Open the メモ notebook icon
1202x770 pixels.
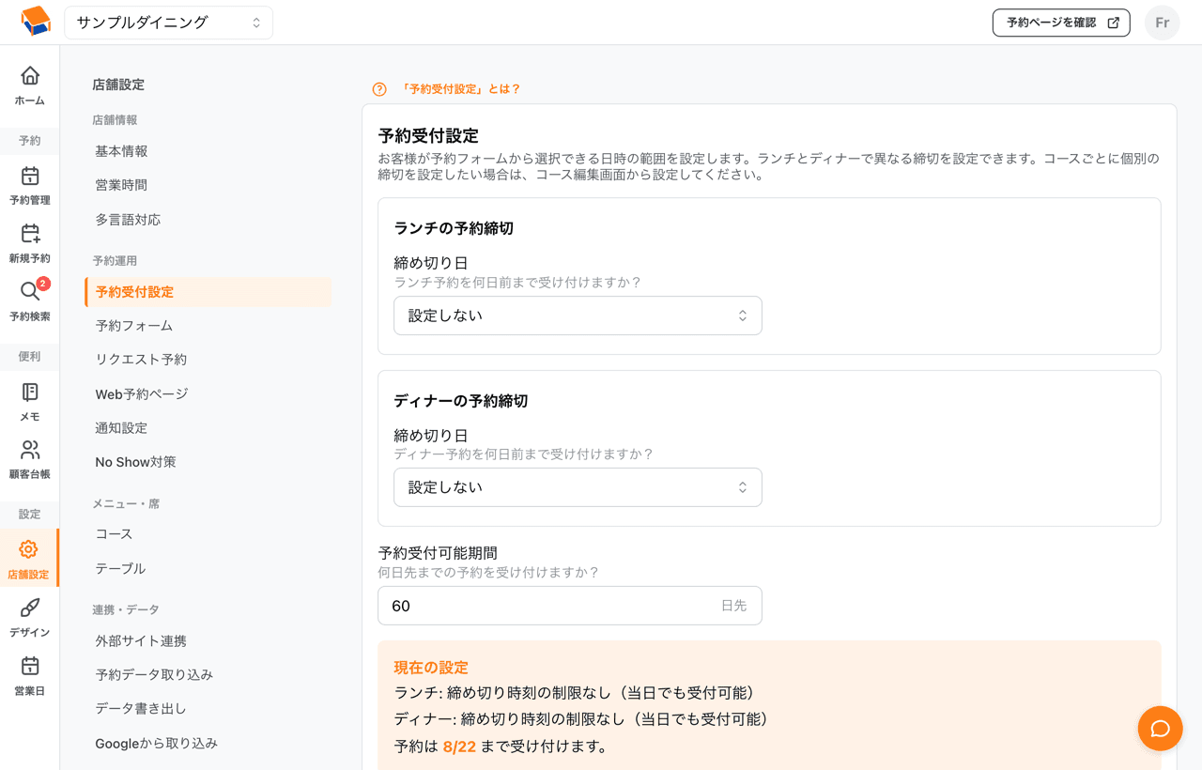click(30, 392)
